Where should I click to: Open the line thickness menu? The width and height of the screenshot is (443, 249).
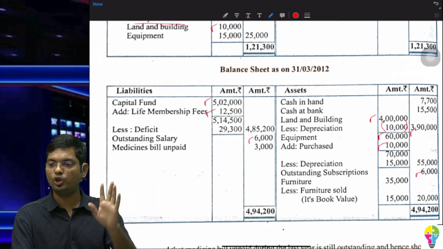click(307, 15)
